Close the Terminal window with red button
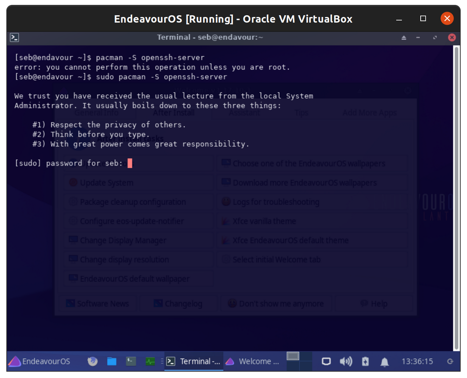The width and height of the screenshot is (467, 378). click(452, 38)
